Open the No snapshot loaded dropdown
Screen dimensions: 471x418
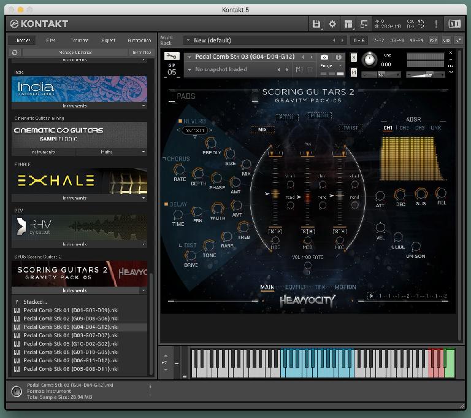point(190,69)
